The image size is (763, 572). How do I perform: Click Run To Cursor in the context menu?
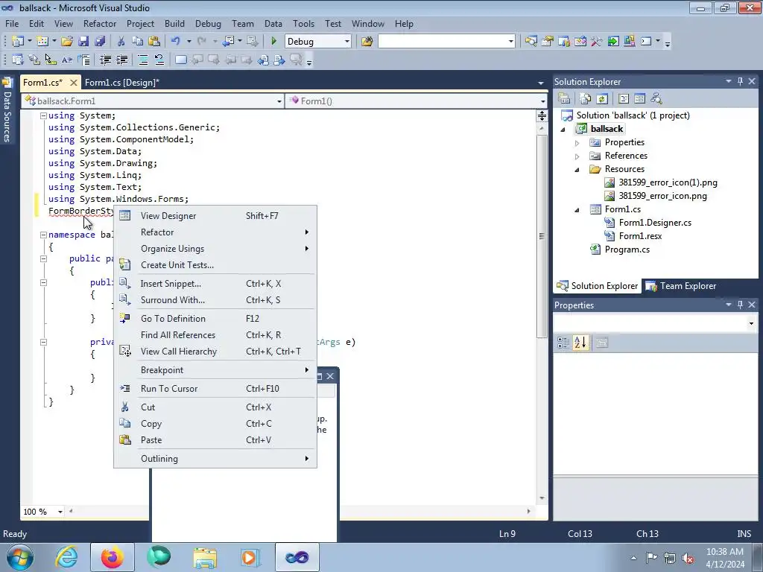(x=215, y=389)
